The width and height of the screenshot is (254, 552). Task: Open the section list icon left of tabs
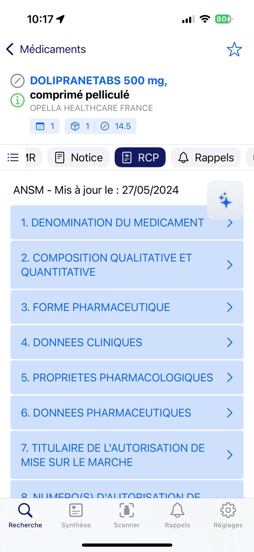[12, 157]
